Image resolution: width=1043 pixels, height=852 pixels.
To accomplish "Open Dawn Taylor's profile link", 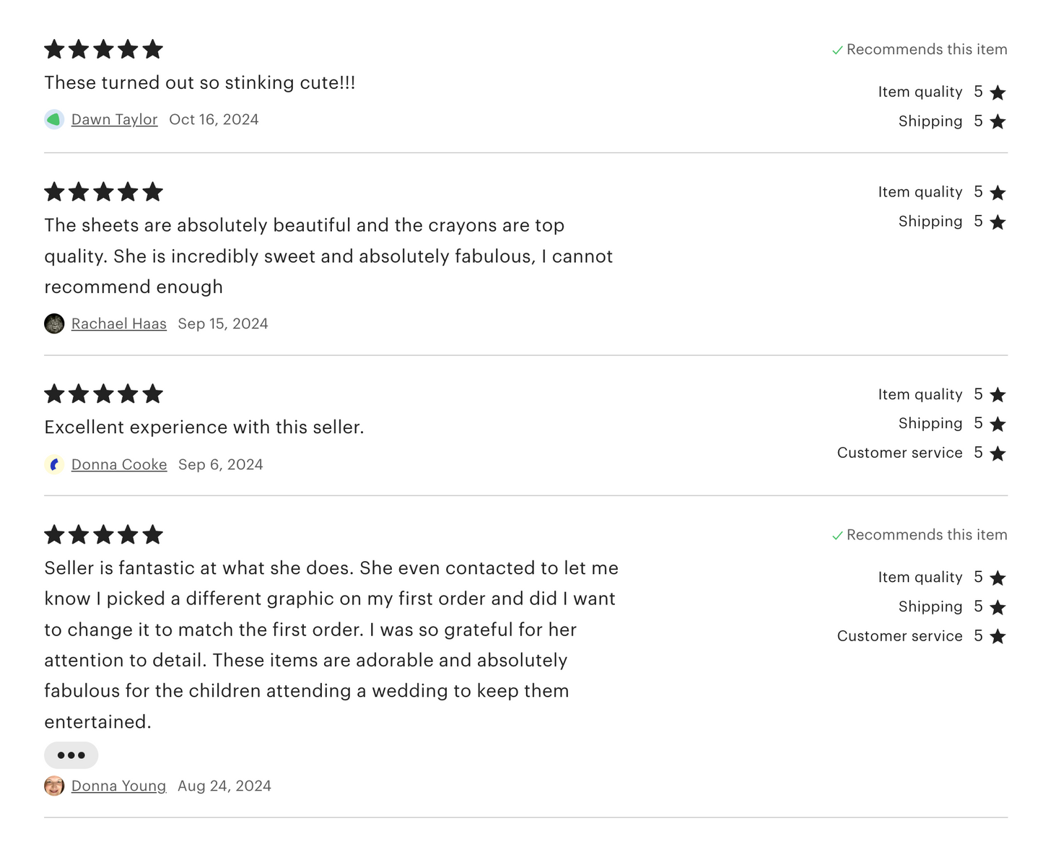I will [x=114, y=120].
